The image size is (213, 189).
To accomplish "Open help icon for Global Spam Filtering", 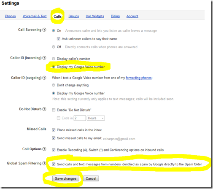I will (x=44, y=163).
